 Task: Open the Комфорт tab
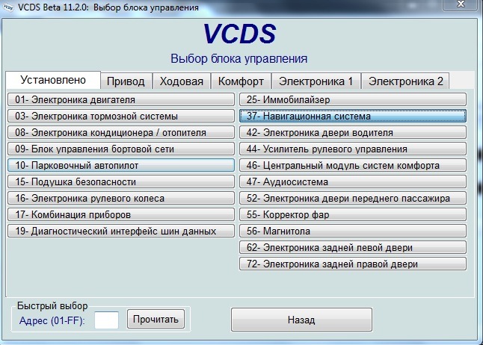pyautogui.click(x=241, y=81)
